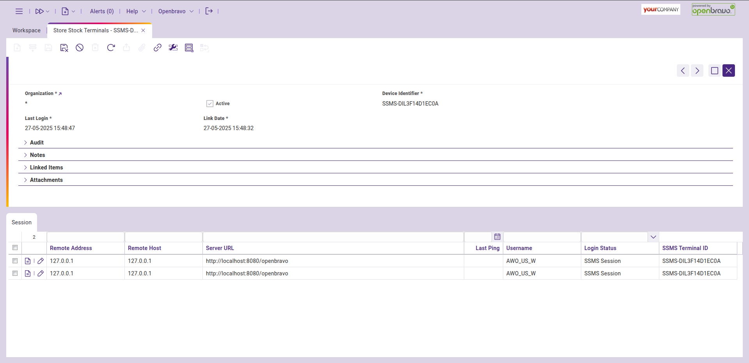Expand the Audit section
Image resolution: width=749 pixels, height=363 pixels.
(37, 143)
